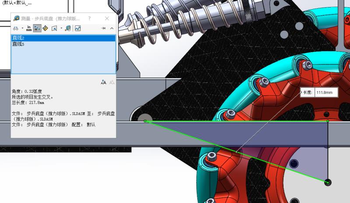Open the measurement history icon
The width and height of the screenshot is (350, 203).
coord(68,28)
